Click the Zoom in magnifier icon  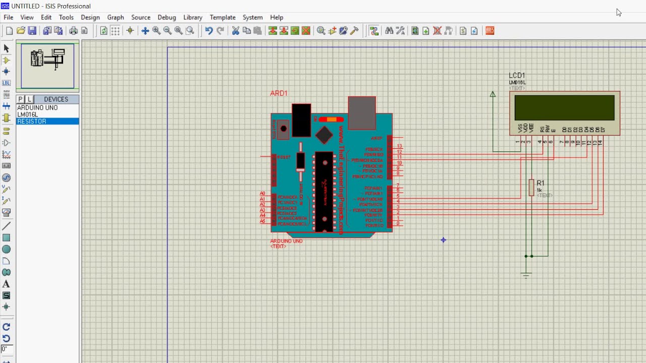click(156, 31)
